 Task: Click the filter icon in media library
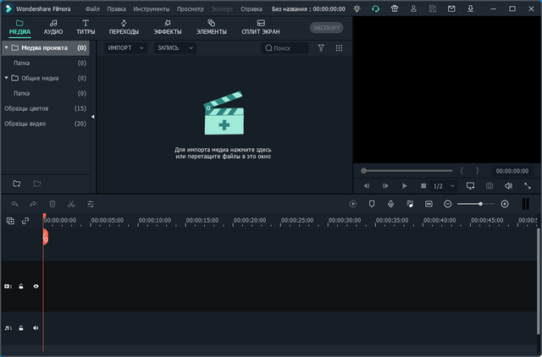(321, 48)
